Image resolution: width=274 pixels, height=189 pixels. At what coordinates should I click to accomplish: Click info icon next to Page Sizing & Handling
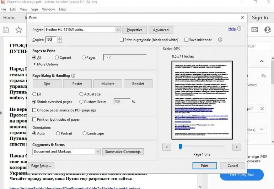(x=73, y=76)
